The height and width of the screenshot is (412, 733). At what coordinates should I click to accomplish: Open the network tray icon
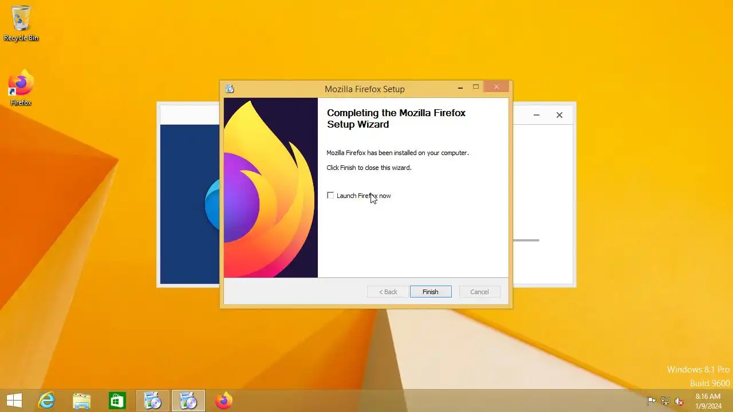(x=665, y=401)
